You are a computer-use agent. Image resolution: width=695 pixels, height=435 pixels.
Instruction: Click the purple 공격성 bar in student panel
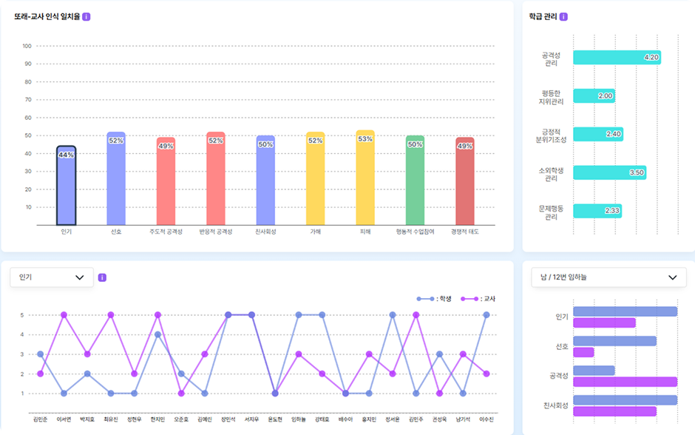pos(625,382)
